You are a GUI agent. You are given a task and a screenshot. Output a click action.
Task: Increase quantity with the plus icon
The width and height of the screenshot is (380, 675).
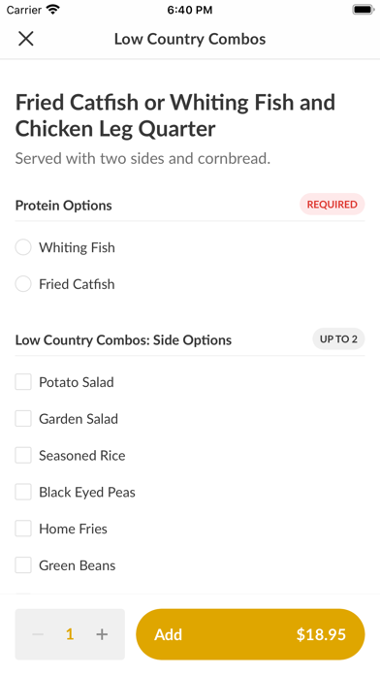[102, 634]
